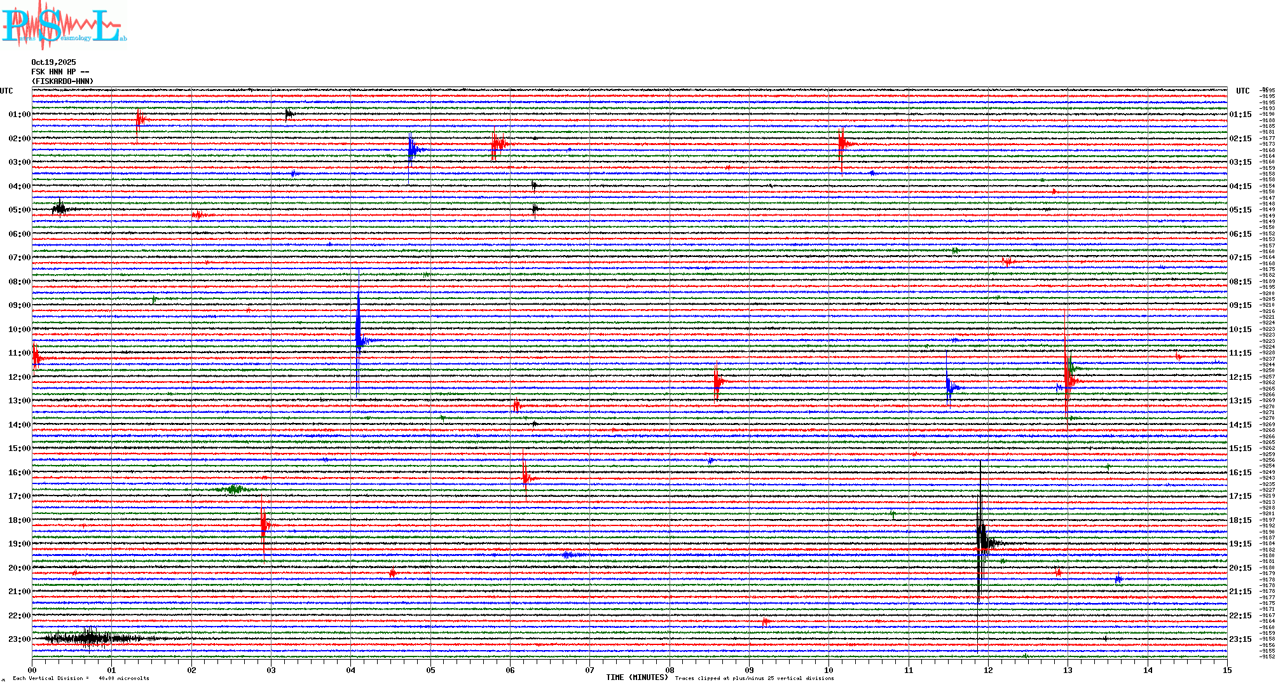Click the (FISKARDO-HNN) station name label
This screenshot has height=687, width=1278.
tap(62, 81)
